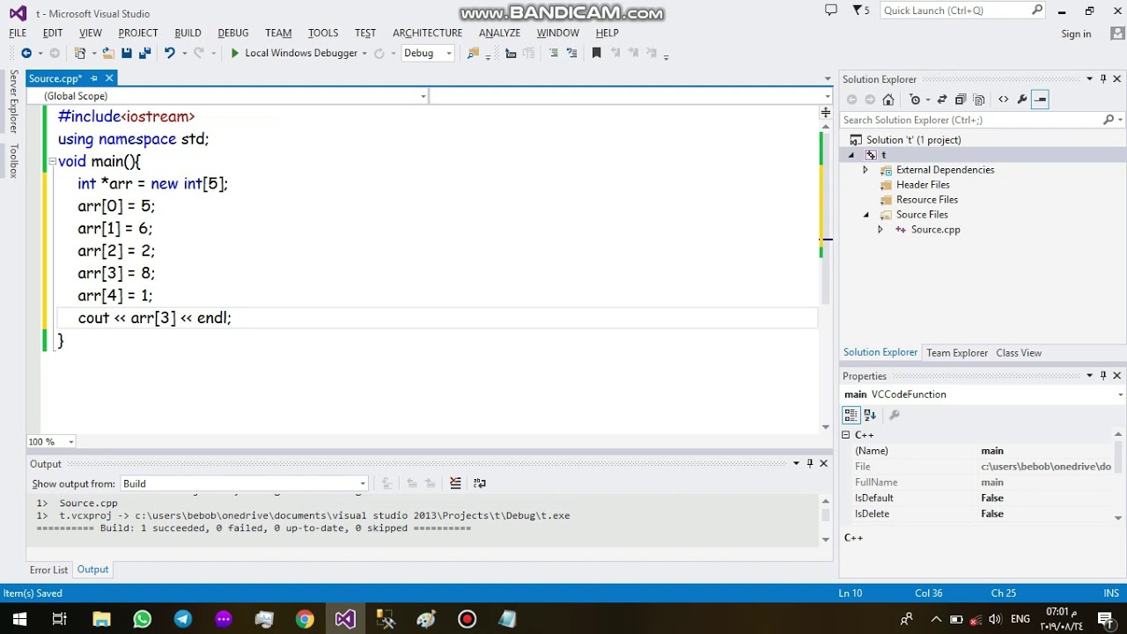Comment out selected lines icon
Viewport: 1127px width, 634px height.
tap(553, 53)
